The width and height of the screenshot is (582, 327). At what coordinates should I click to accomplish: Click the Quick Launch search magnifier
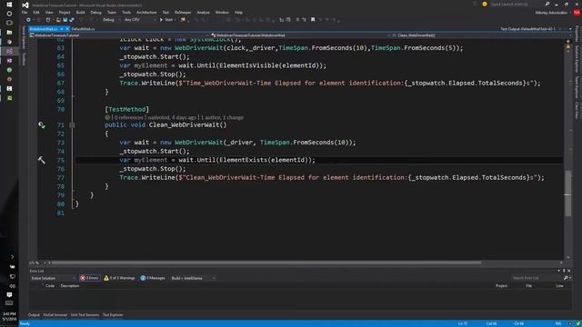pyautogui.click(x=547, y=4)
